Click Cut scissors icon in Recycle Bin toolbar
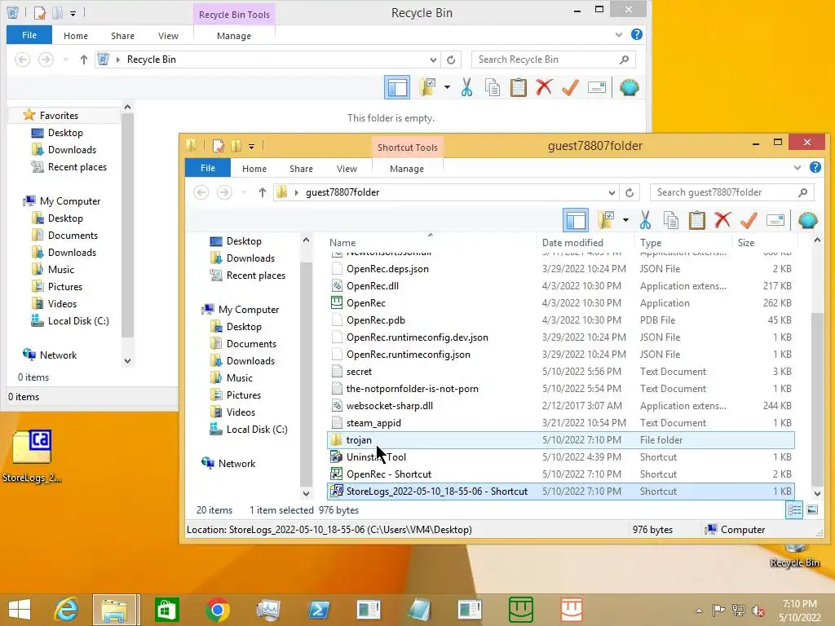This screenshot has width=835, height=626. click(466, 87)
